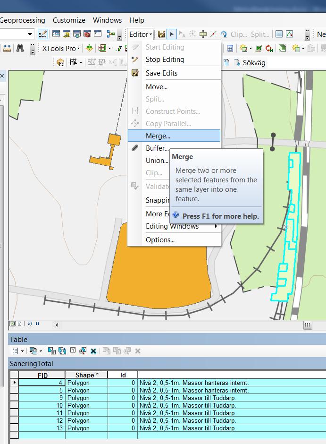Click the green overlapping frames icon

[282, 49]
